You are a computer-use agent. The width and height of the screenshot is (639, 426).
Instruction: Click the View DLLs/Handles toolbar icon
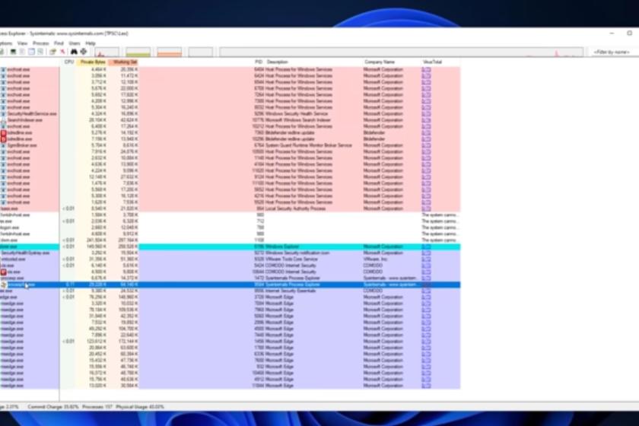tap(40, 52)
